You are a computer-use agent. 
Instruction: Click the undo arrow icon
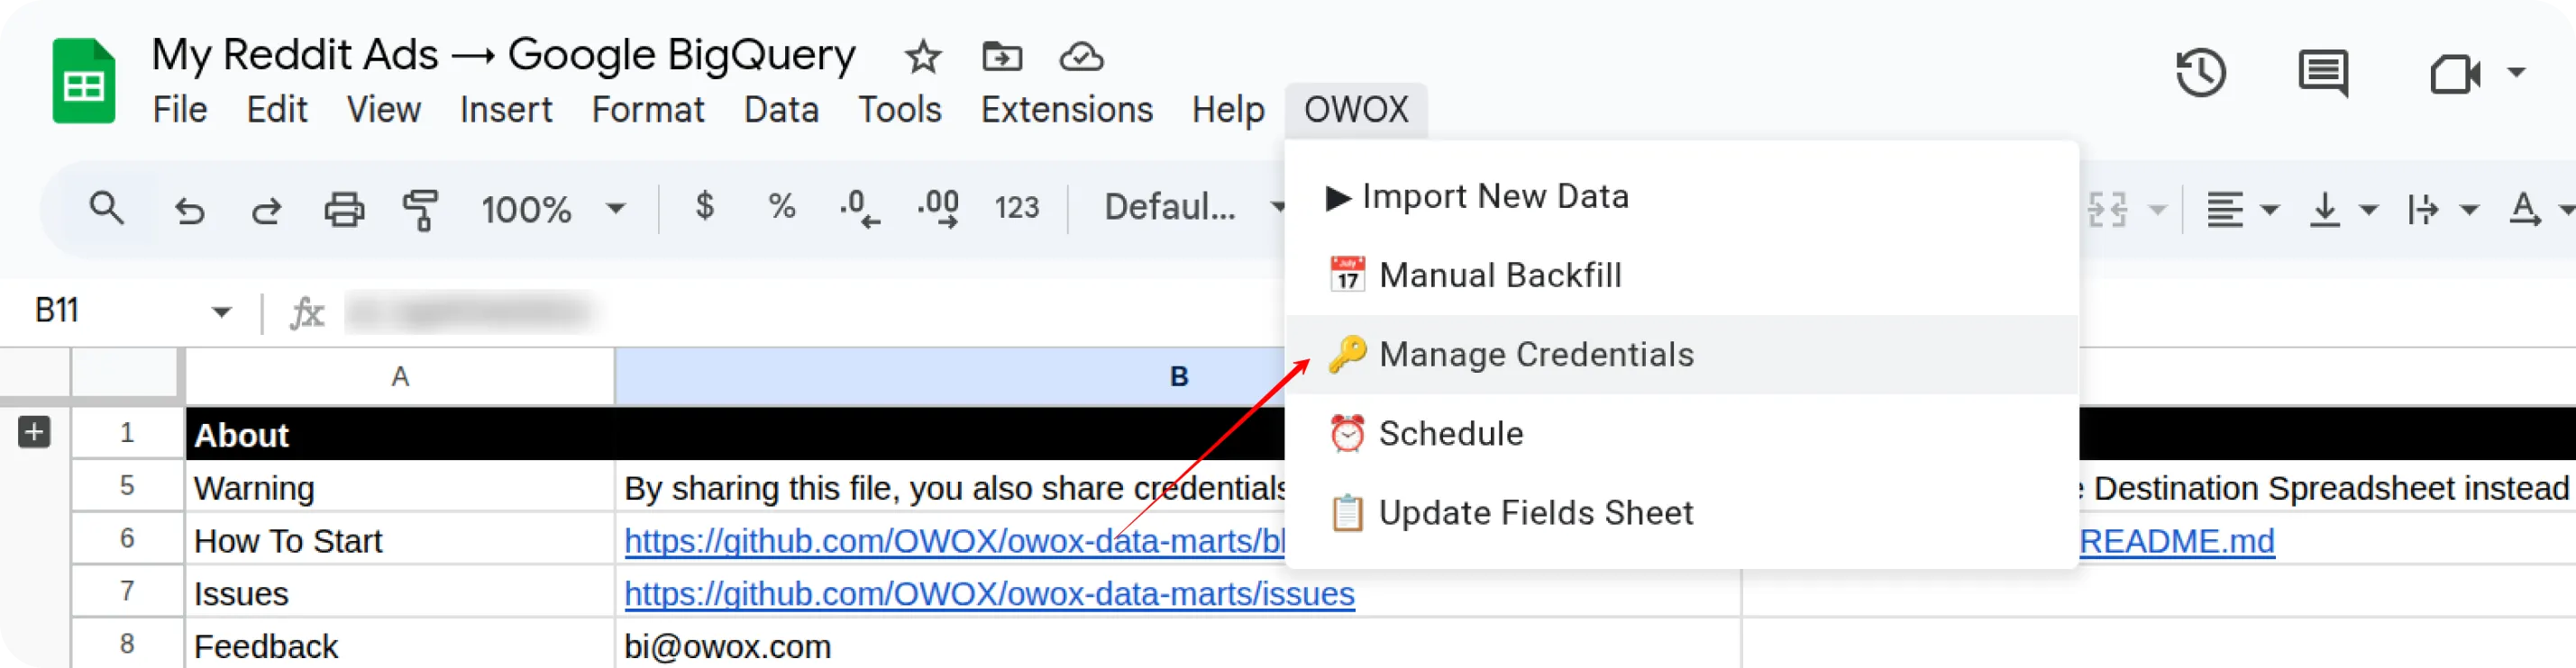pos(189,210)
